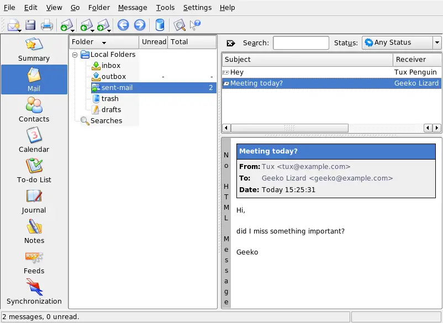Select the 'Hey' message in the list
This screenshot has width=443, height=323.
point(236,72)
